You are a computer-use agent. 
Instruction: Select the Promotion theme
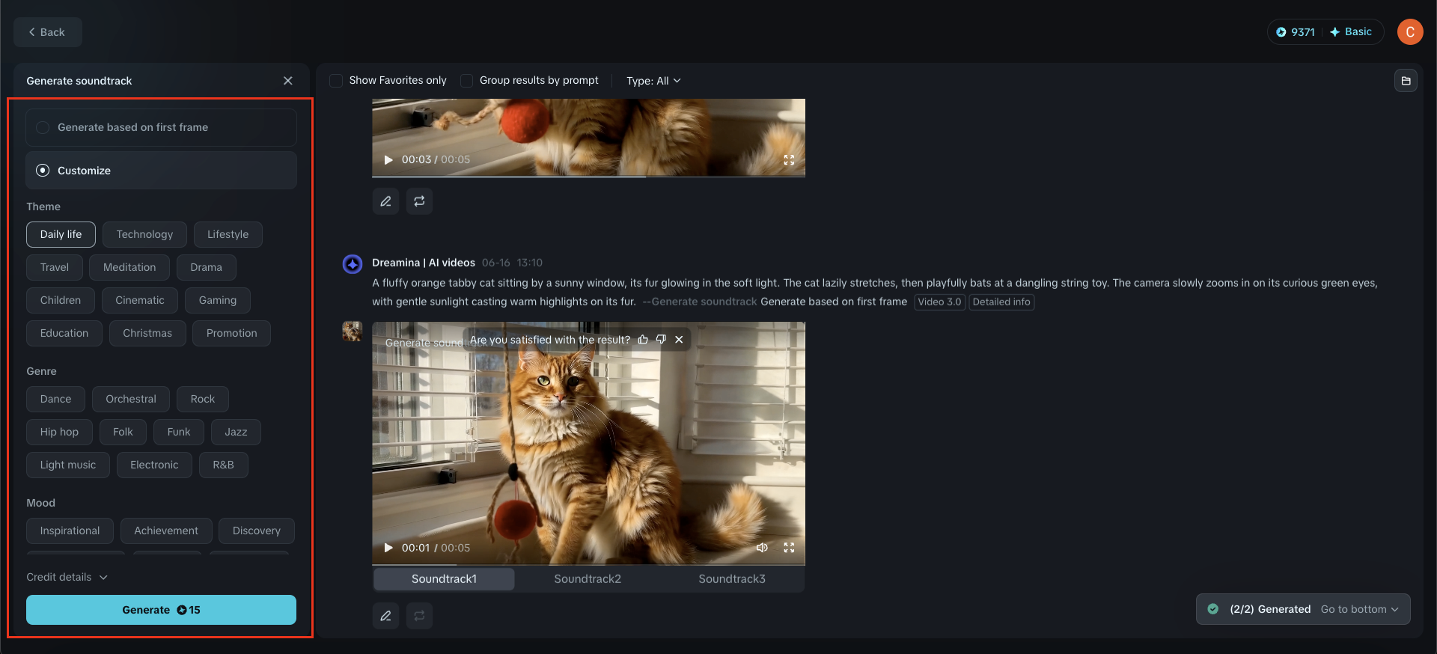232,334
